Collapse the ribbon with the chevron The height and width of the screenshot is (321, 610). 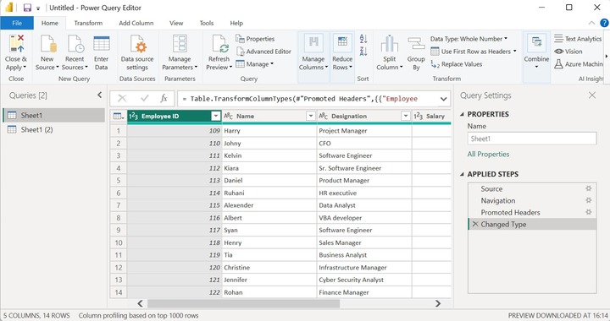pyautogui.click(x=591, y=23)
